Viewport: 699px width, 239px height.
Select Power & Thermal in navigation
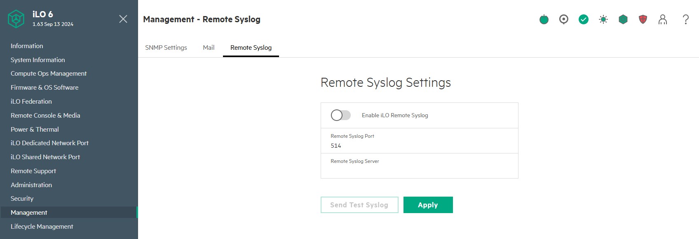[35, 130]
